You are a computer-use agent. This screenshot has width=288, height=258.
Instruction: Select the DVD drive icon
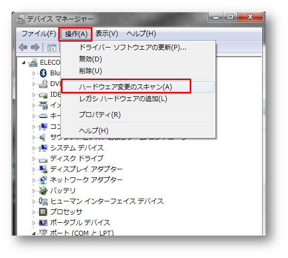pos(43,84)
